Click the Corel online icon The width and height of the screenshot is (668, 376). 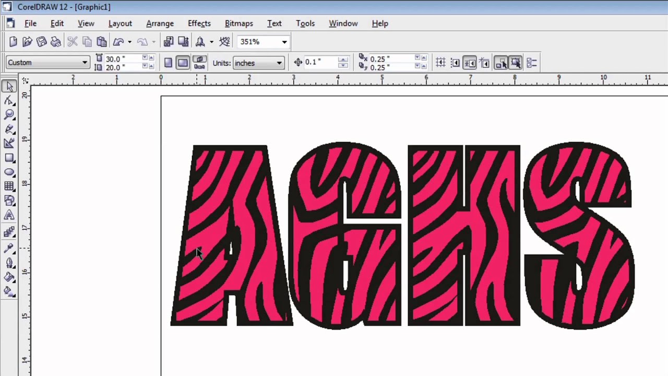pos(225,42)
